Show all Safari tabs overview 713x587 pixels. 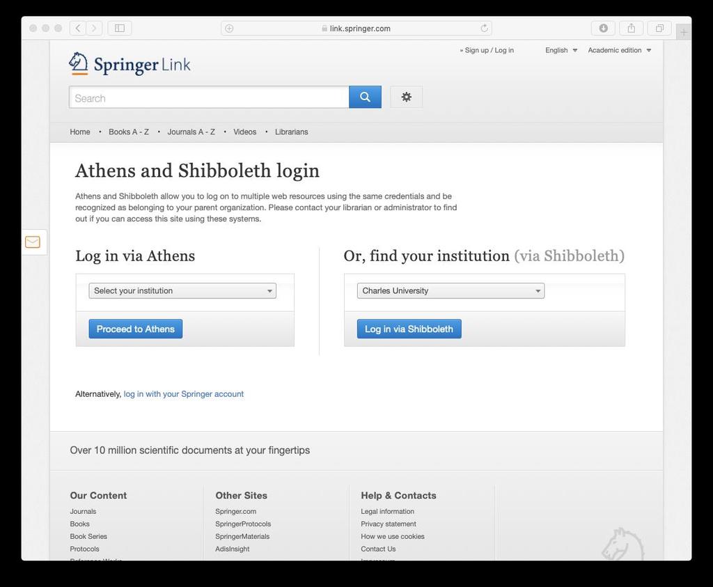(659, 28)
